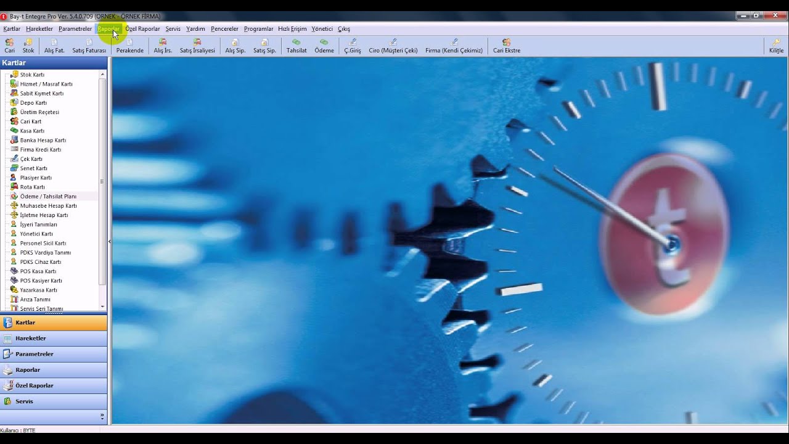The height and width of the screenshot is (444, 789).
Task: Open the Tahsilat toolbar icon
Action: 296,46
